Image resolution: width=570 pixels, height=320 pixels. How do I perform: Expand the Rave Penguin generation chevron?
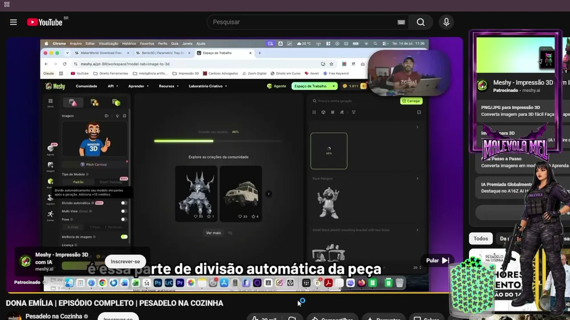(x=417, y=179)
